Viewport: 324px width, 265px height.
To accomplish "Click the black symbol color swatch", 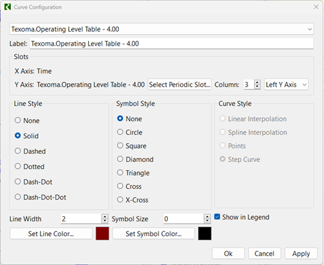I will [204, 233].
